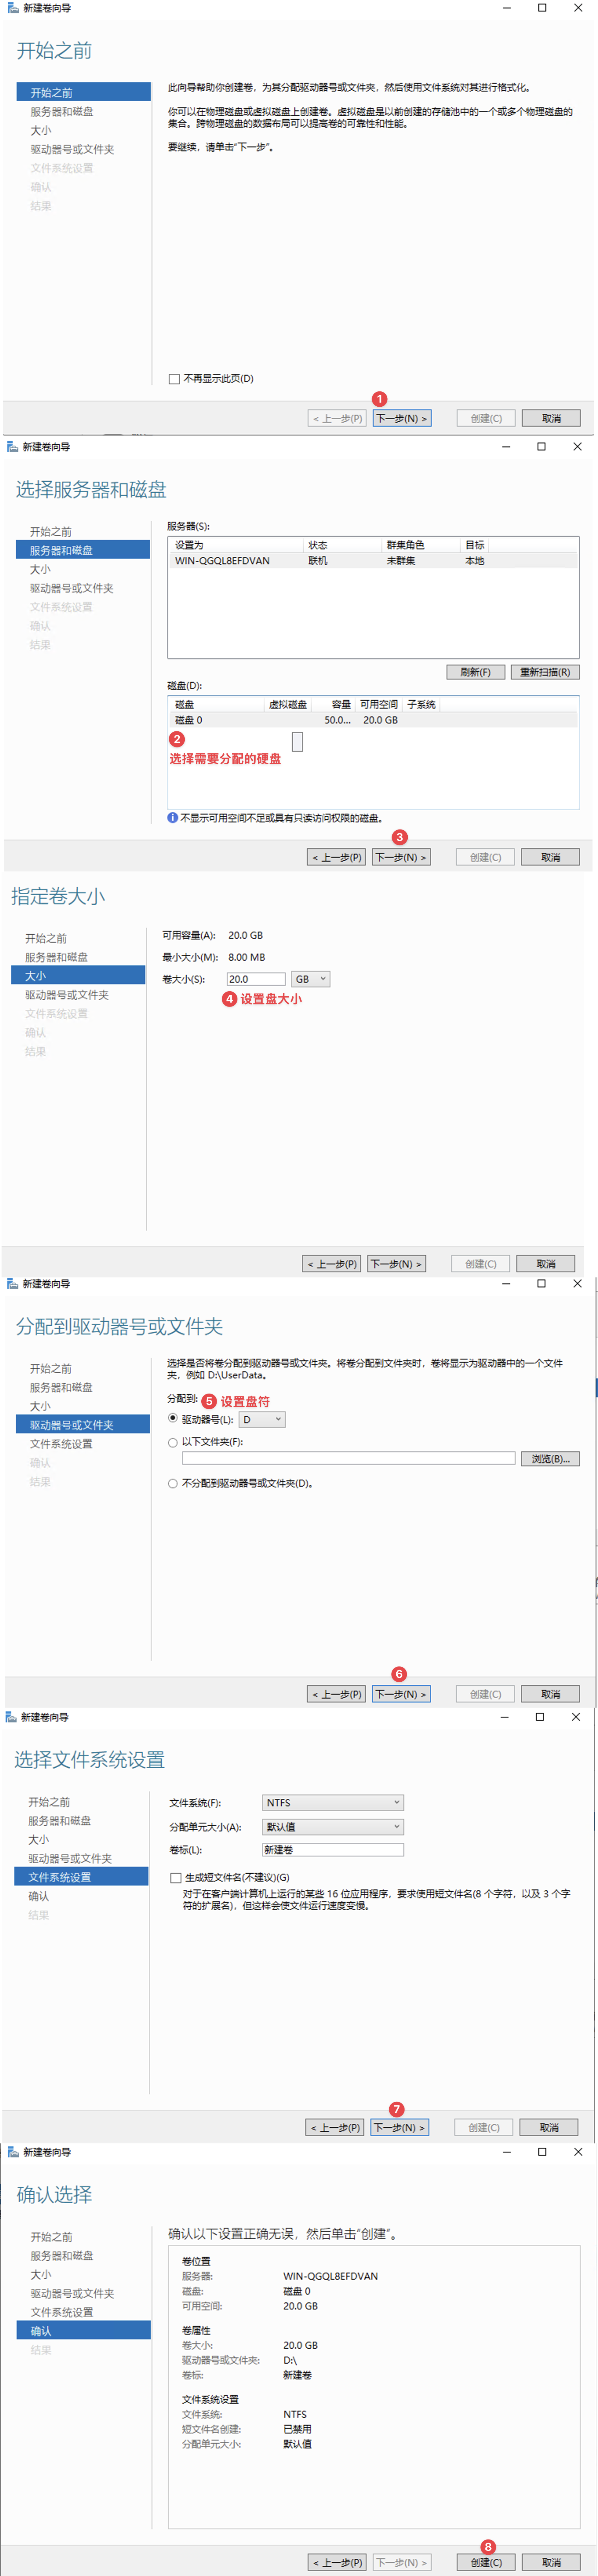Click 下一步(N) on the 开始之前 page
Viewport: 598px width, 2576px height.
401,418
